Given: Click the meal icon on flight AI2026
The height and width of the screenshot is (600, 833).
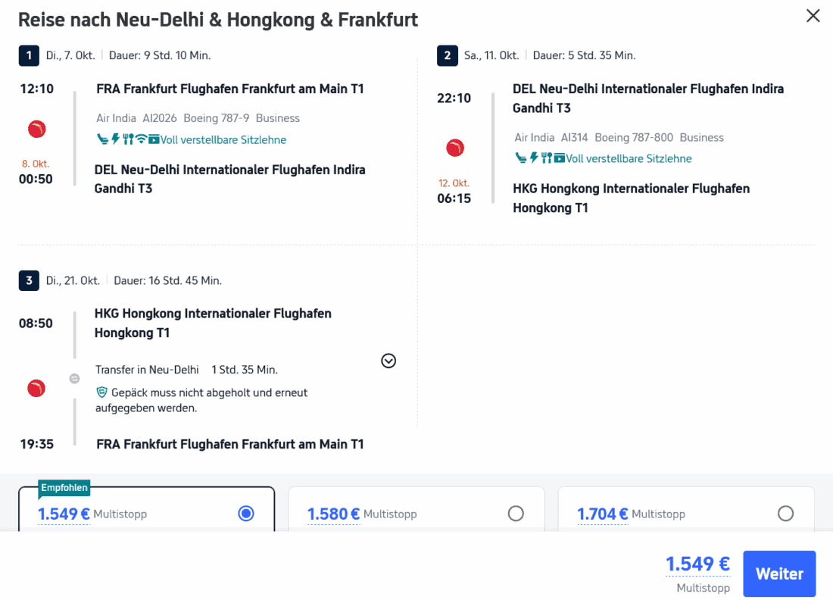Looking at the screenshot, I should click(128, 139).
